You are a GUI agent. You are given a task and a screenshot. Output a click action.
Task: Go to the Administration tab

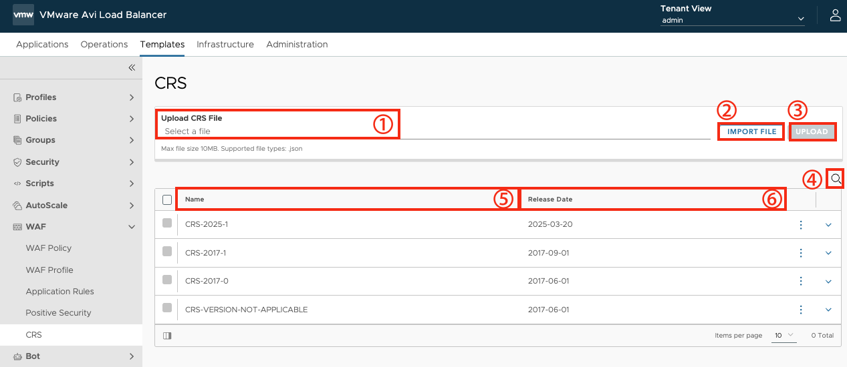pyautogui.click(x=297, y=44)
